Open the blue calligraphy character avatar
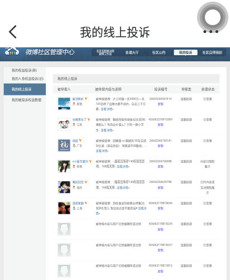 coord(64,146)
